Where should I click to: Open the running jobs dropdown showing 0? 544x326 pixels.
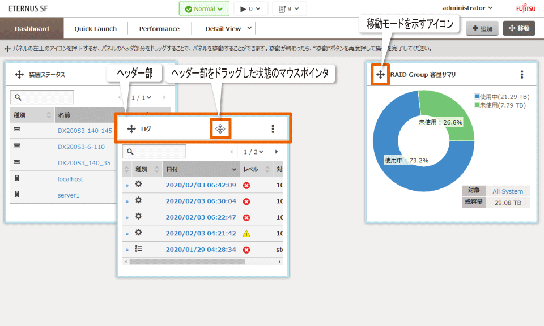click(250, 8)
